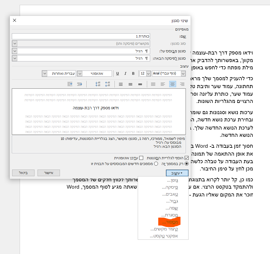Viewport: 270px width, 254px height.
Task: Click the 'אישור' button
Action: [47, 173]
